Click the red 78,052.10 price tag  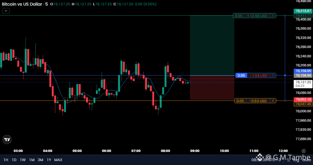(303, 99)
